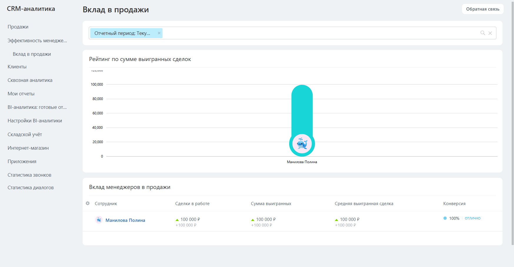Open the 'Отчетный период' filter chip
This screenshot has width=514, height=267.
click(122, 33)
